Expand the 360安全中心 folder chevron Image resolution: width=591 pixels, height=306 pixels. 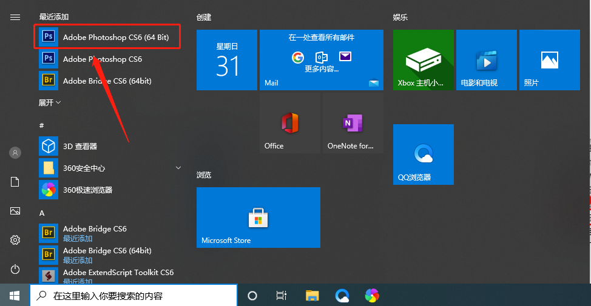click(x=178, y=168)
